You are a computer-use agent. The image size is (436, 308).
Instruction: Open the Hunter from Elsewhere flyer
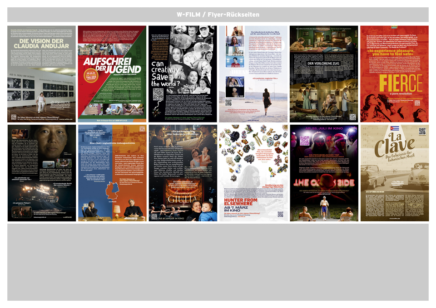253,173
